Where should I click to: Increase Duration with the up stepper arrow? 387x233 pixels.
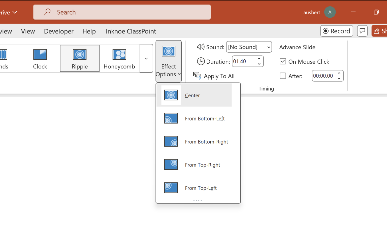click(x=259, y=59)
